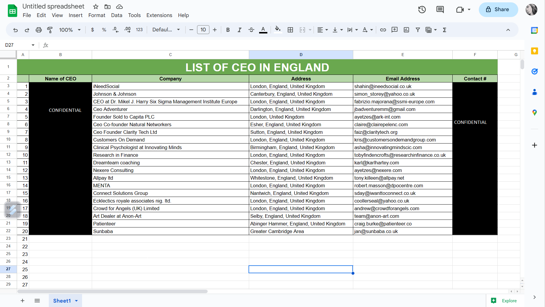Add a new sheet
The height and width of the screenshot is (307, 545).
22,301
